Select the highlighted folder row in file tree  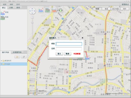[x=14, y=64]
